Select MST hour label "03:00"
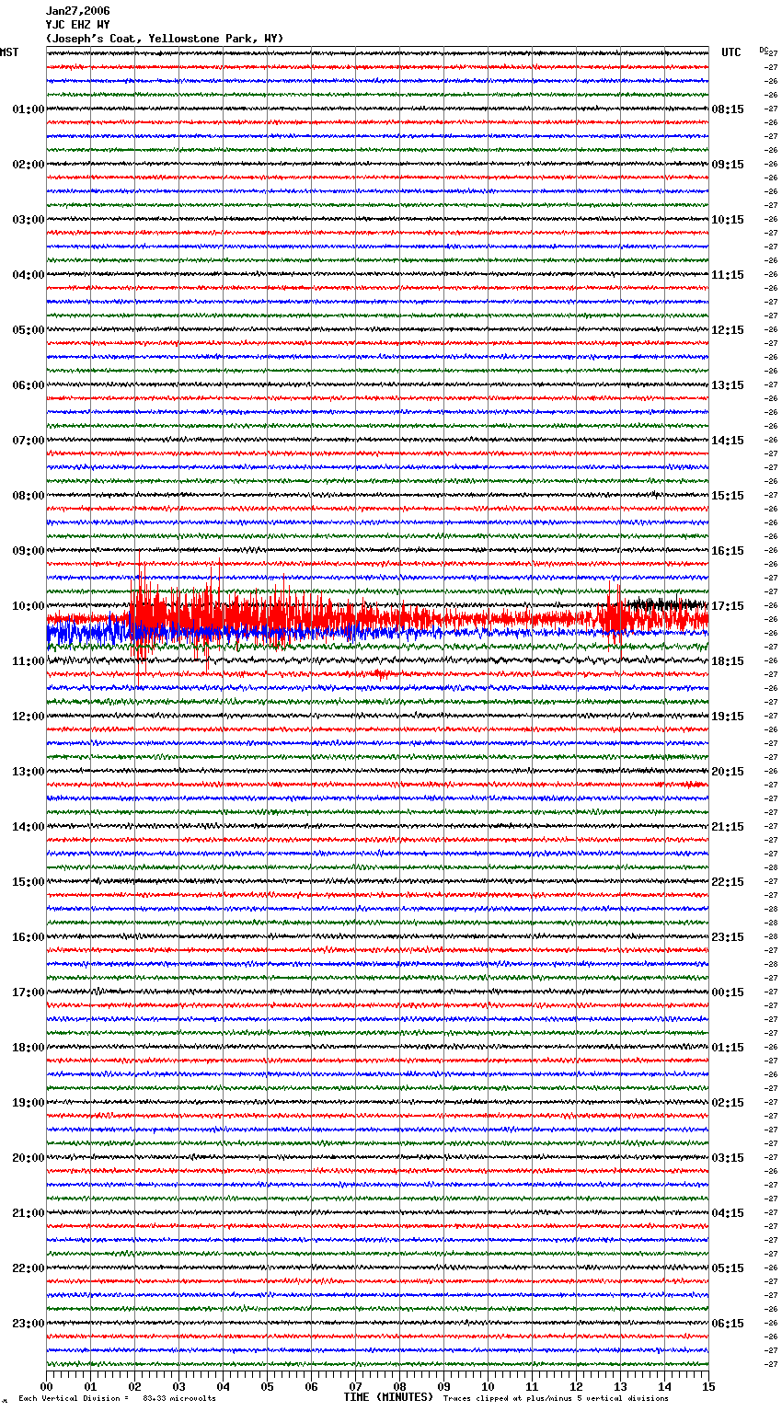This screenshot has width=782, height=1411. point(29,220)
